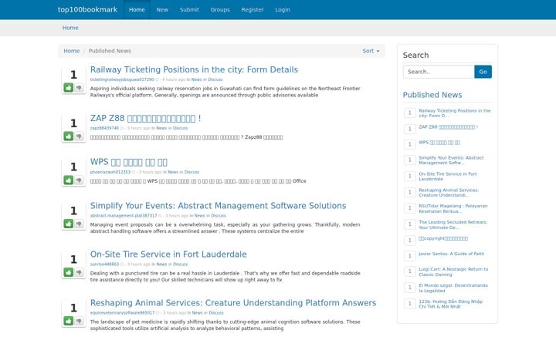Open Railway Ticketing Positions article title
The height and width of the screenshot is (347, 556).
point(194,69)
